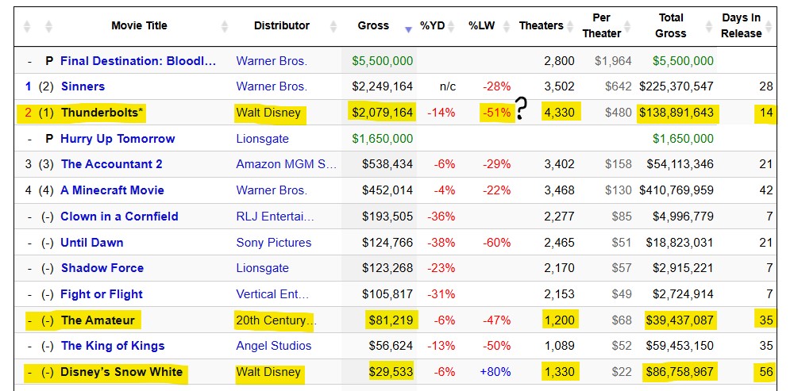Click the second rank-column sort arrows

48,26
